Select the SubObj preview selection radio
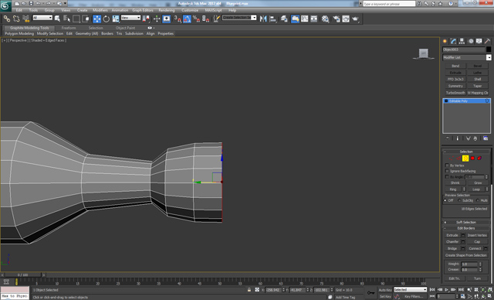The image size is (494, 300). pyautogui.click(x=459, y=200)
